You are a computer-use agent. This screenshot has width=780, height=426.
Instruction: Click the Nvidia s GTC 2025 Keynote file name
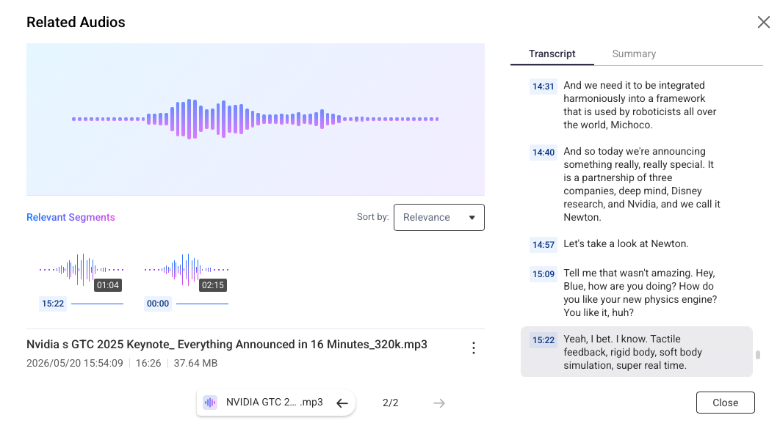pos(227,345)
